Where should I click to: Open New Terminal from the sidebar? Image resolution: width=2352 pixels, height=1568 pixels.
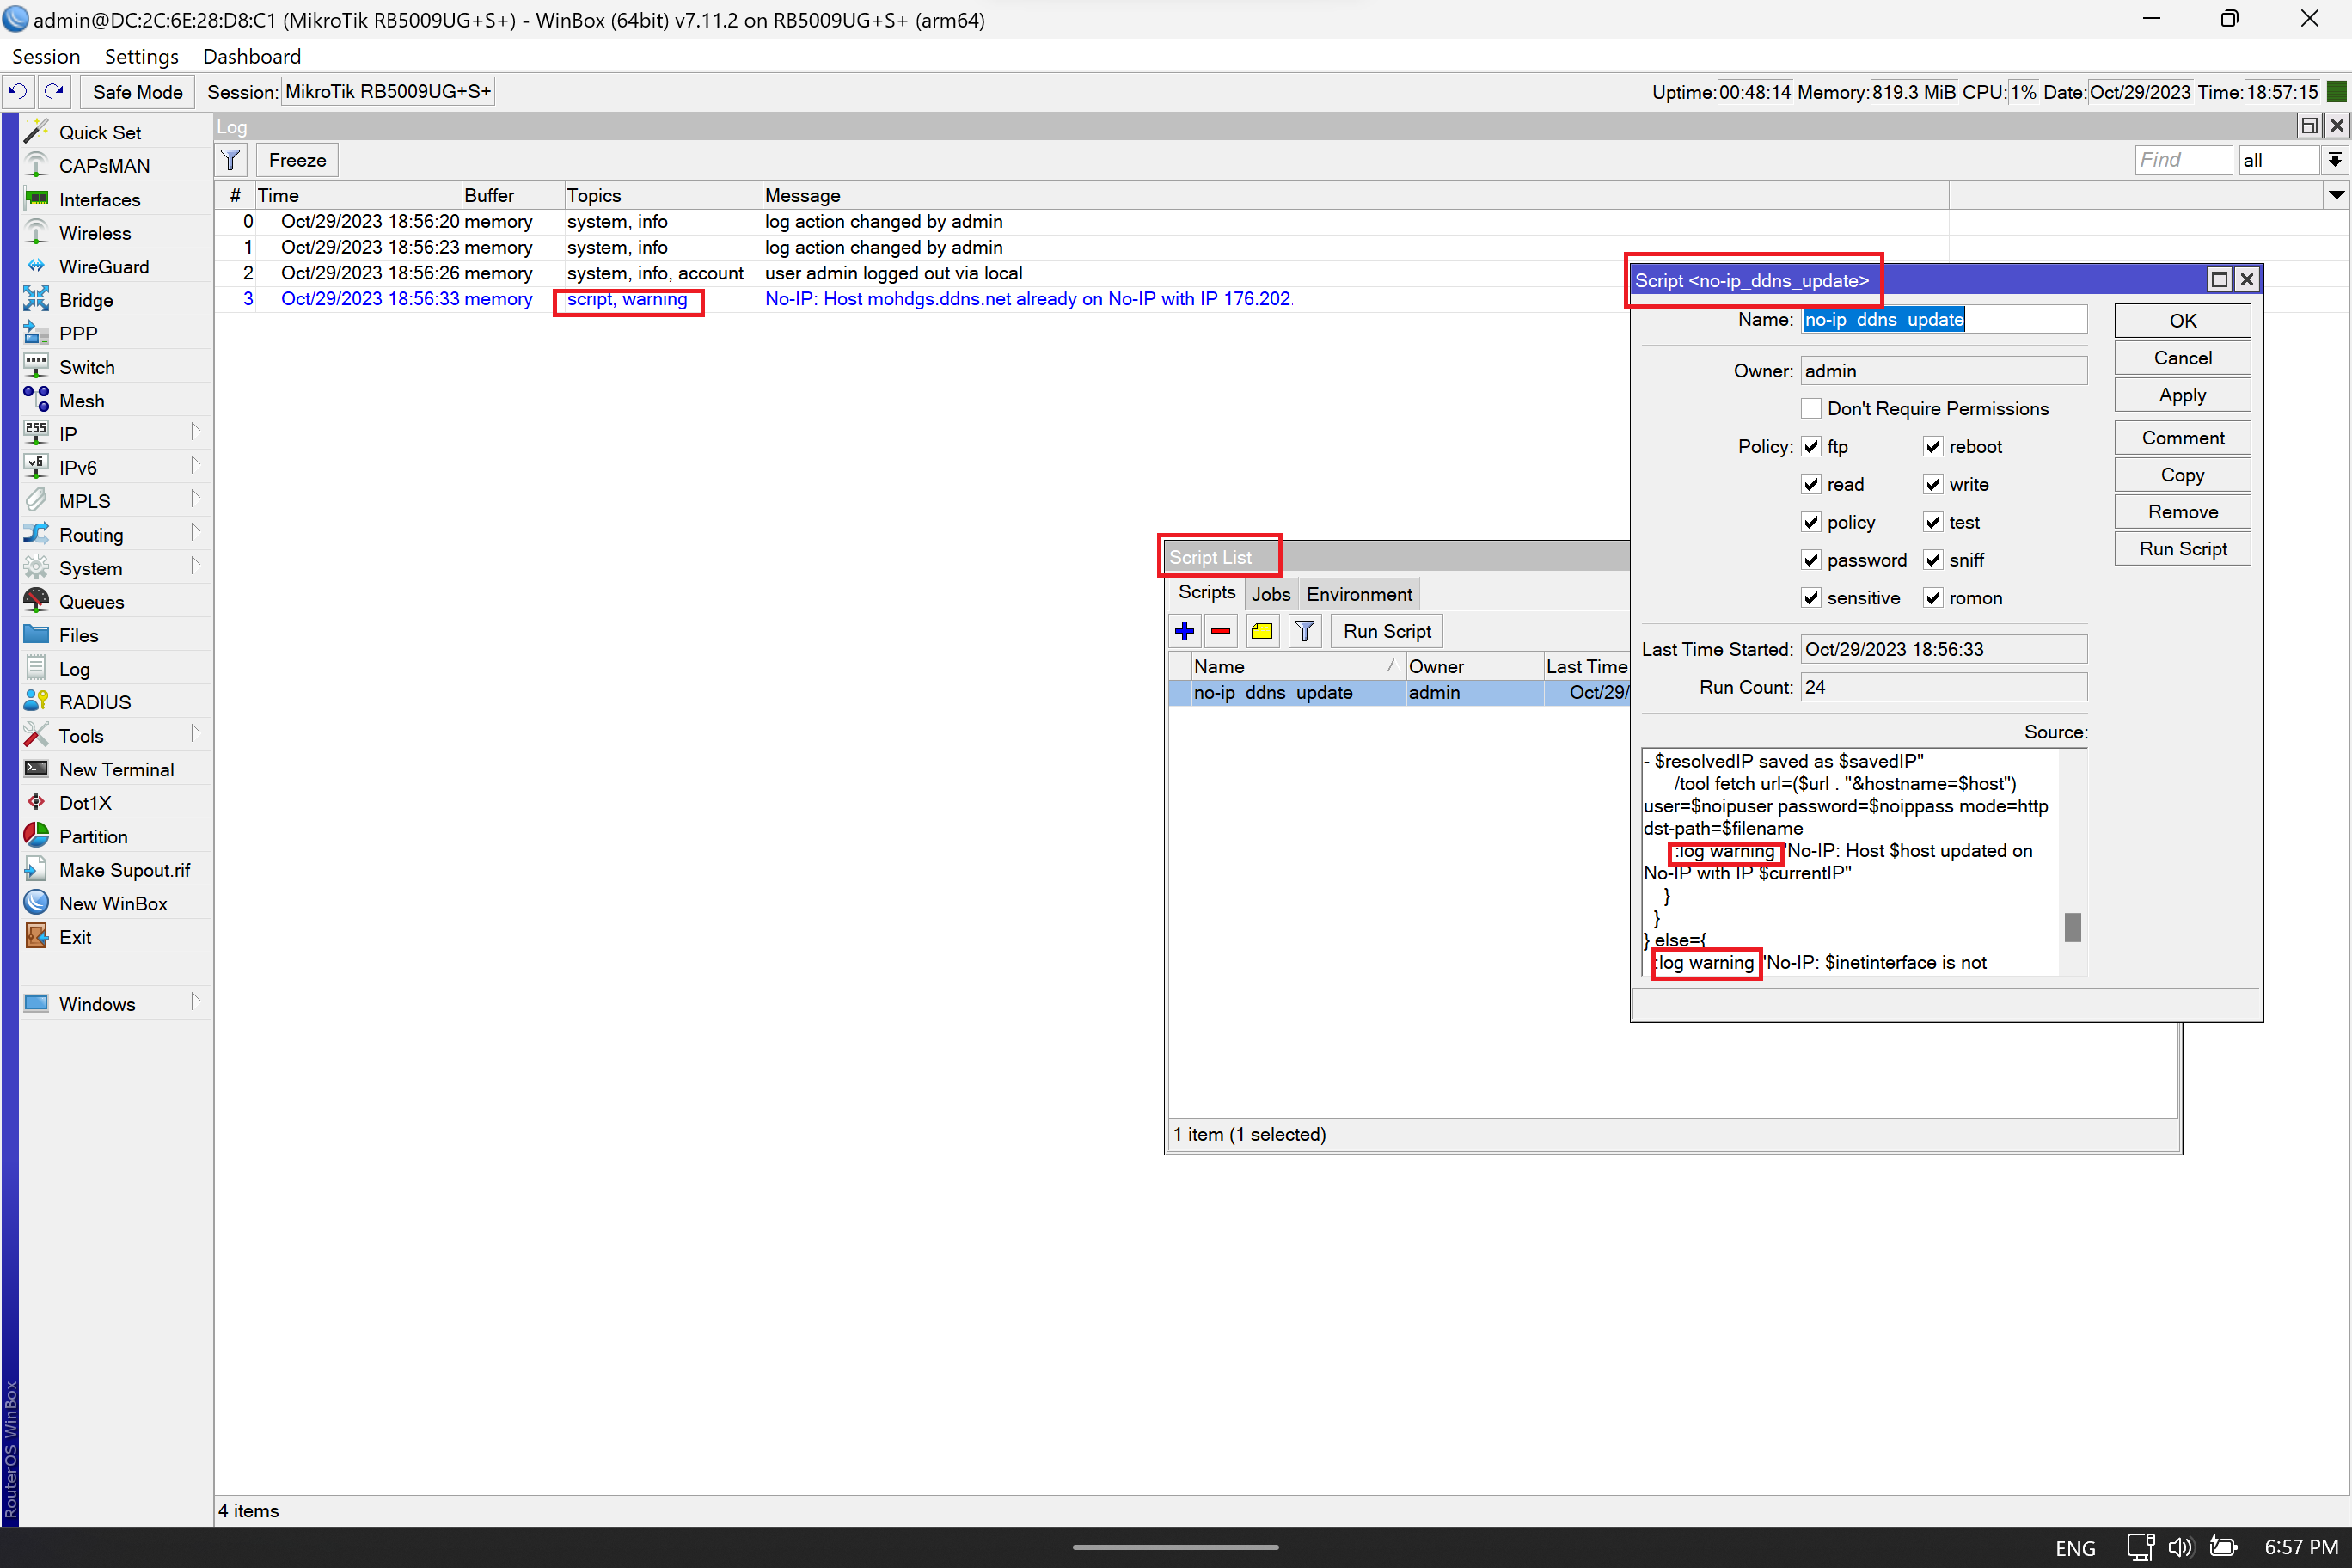point(117,769)
